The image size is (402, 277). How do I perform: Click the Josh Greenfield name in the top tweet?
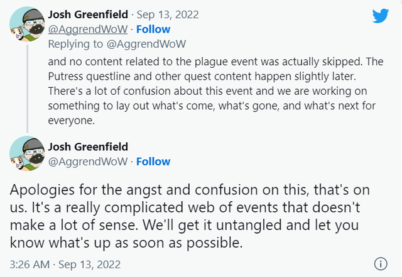pyautogui.click(x=88, y=14)
